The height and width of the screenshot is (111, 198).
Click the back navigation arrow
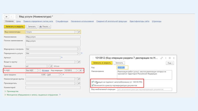[x=7, y=17]
